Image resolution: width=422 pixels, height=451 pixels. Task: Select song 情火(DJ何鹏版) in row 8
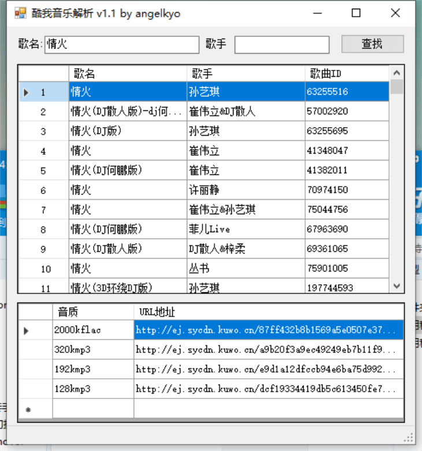pyautogui.click(x=128, y=229)
